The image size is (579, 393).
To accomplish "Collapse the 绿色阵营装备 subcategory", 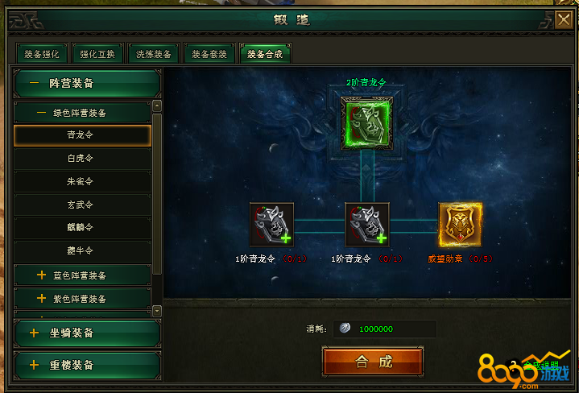I will 82,113.
